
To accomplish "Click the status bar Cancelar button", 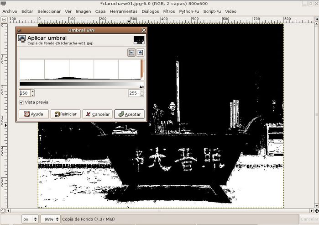I will click(x=309, y=219).
